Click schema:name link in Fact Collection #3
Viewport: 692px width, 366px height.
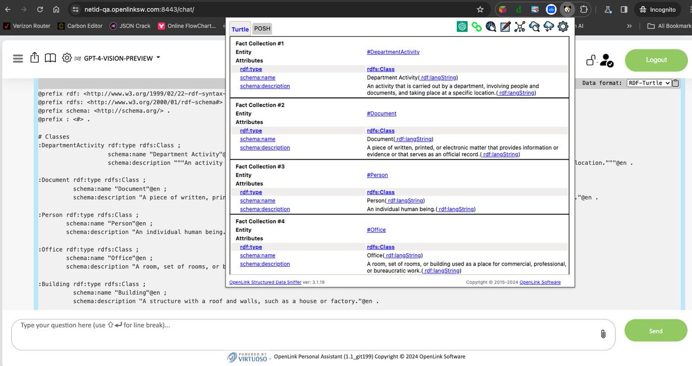(x=258, y=201)
